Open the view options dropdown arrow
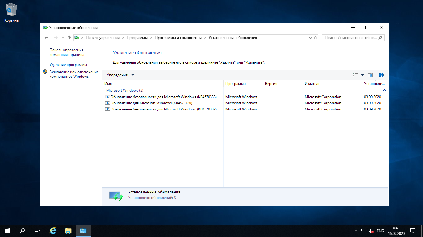423x237 pixels. tap(362, 75)
